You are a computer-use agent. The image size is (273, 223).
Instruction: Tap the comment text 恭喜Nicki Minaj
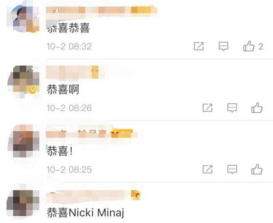tap(85, 212)
